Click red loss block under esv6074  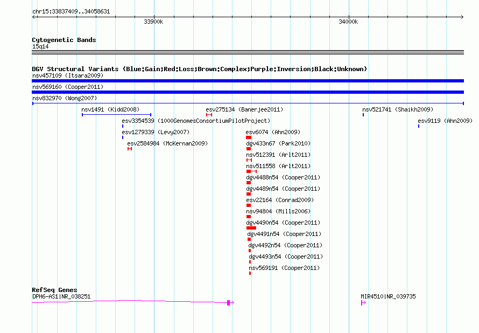pos(249,137)
